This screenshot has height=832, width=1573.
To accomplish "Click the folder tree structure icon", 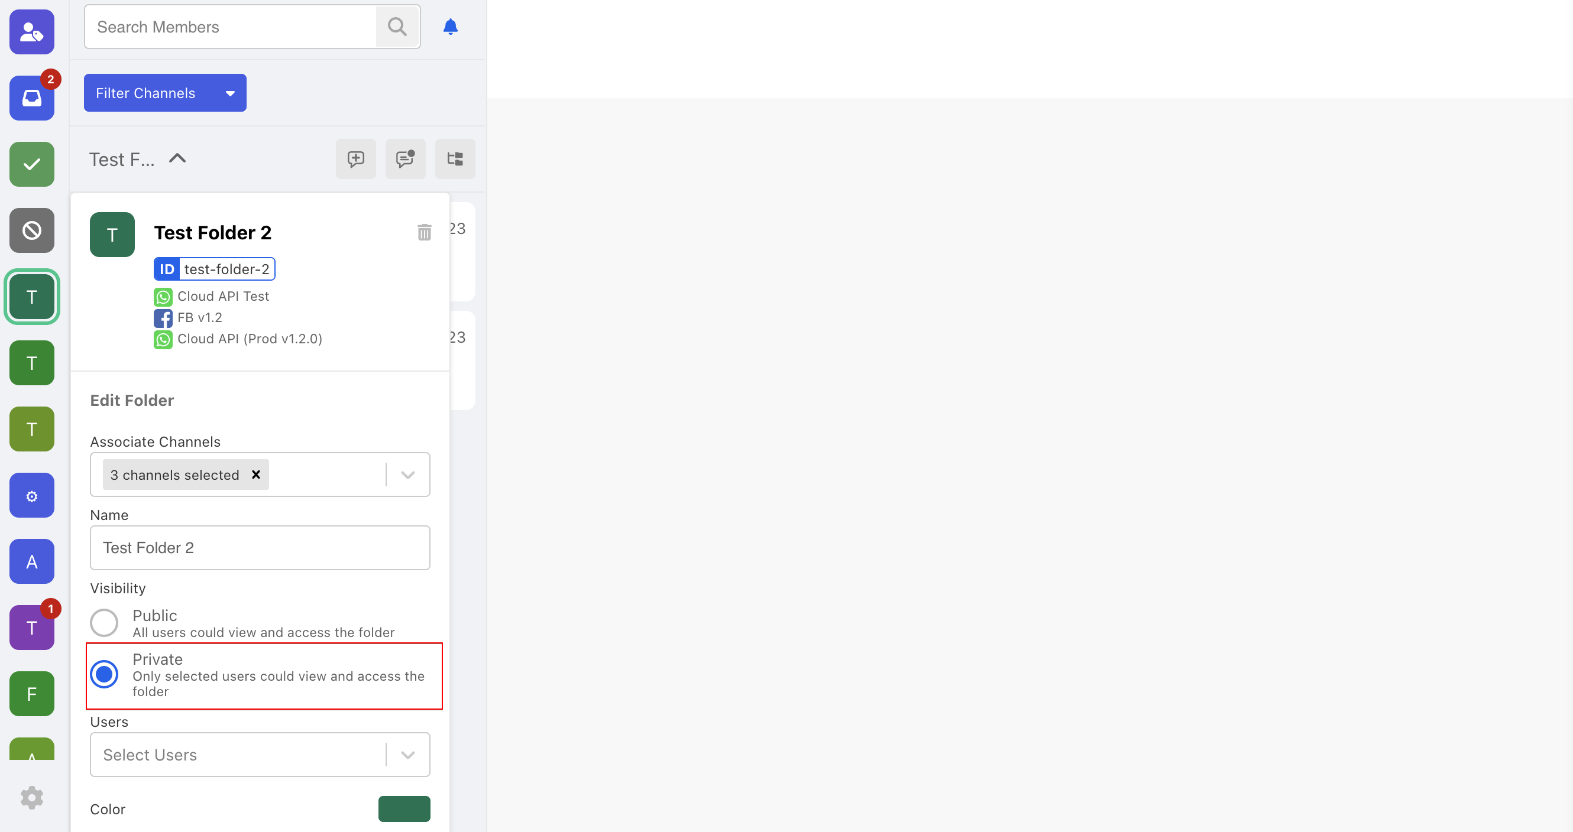I will pyautogui.click(x=455, y=159).
